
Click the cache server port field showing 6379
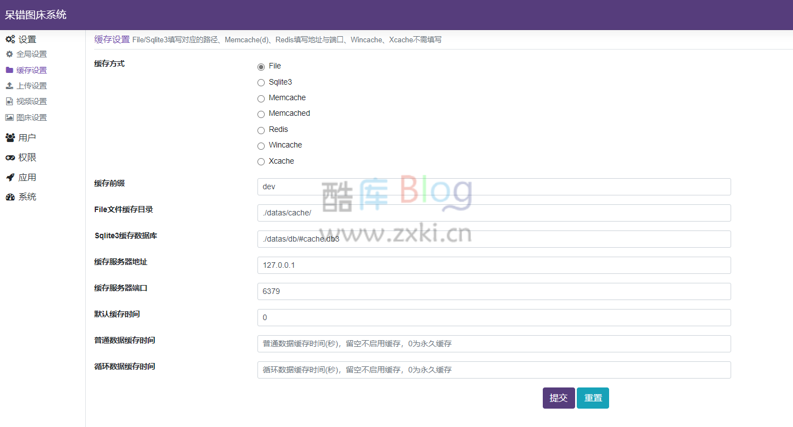click(x=494, y=291)
